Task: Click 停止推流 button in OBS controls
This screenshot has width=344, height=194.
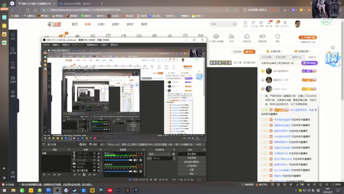Action: click(191, 154)
